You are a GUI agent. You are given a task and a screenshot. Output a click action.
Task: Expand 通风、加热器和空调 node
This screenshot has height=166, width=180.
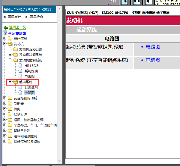pyautogui.click(x=4, y=120)
